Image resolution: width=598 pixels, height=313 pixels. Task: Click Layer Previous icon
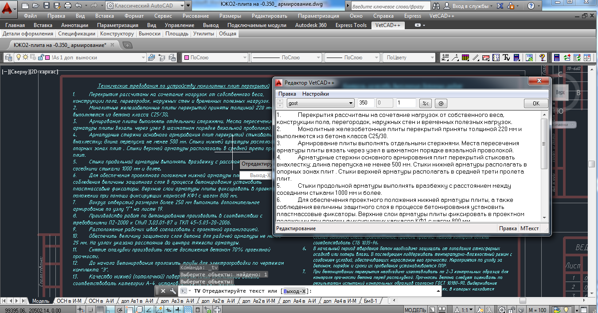(162, 57)
